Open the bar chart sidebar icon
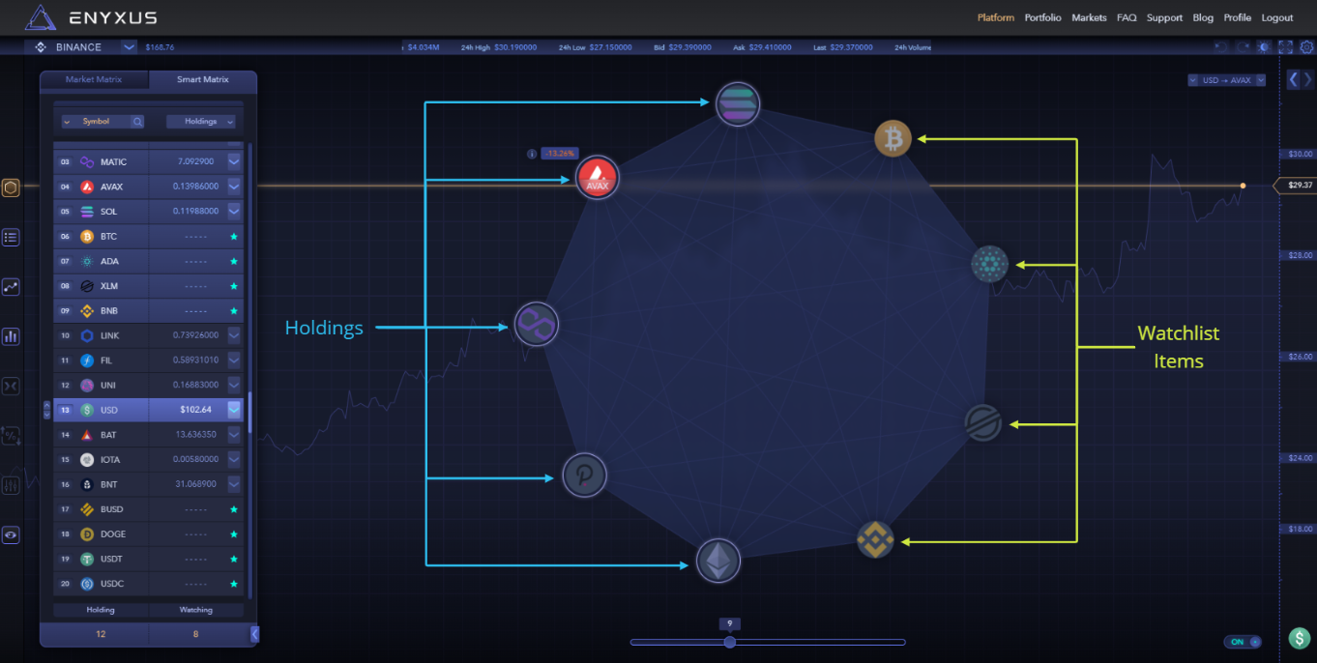The width and height of the screenshot is (1317, 663). coord(11,336)
